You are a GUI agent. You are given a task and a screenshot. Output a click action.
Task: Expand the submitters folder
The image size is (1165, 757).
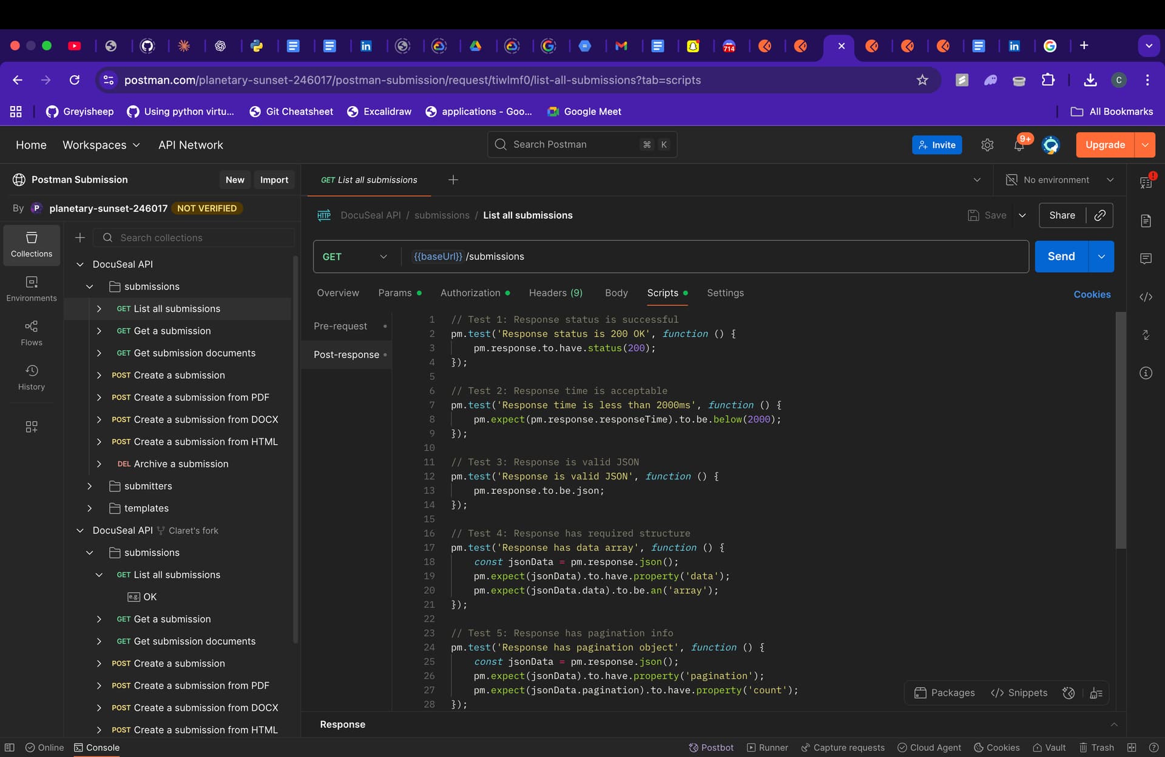pyautogui.click(x=89, y=486)
